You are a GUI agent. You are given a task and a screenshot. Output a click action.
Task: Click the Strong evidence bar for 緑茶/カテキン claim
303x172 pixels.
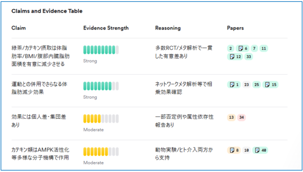[x=101, y=50]
